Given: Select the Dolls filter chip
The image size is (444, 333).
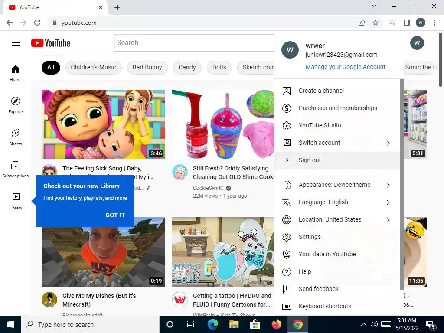Looking at the screenshot, I should coord(219,67).
